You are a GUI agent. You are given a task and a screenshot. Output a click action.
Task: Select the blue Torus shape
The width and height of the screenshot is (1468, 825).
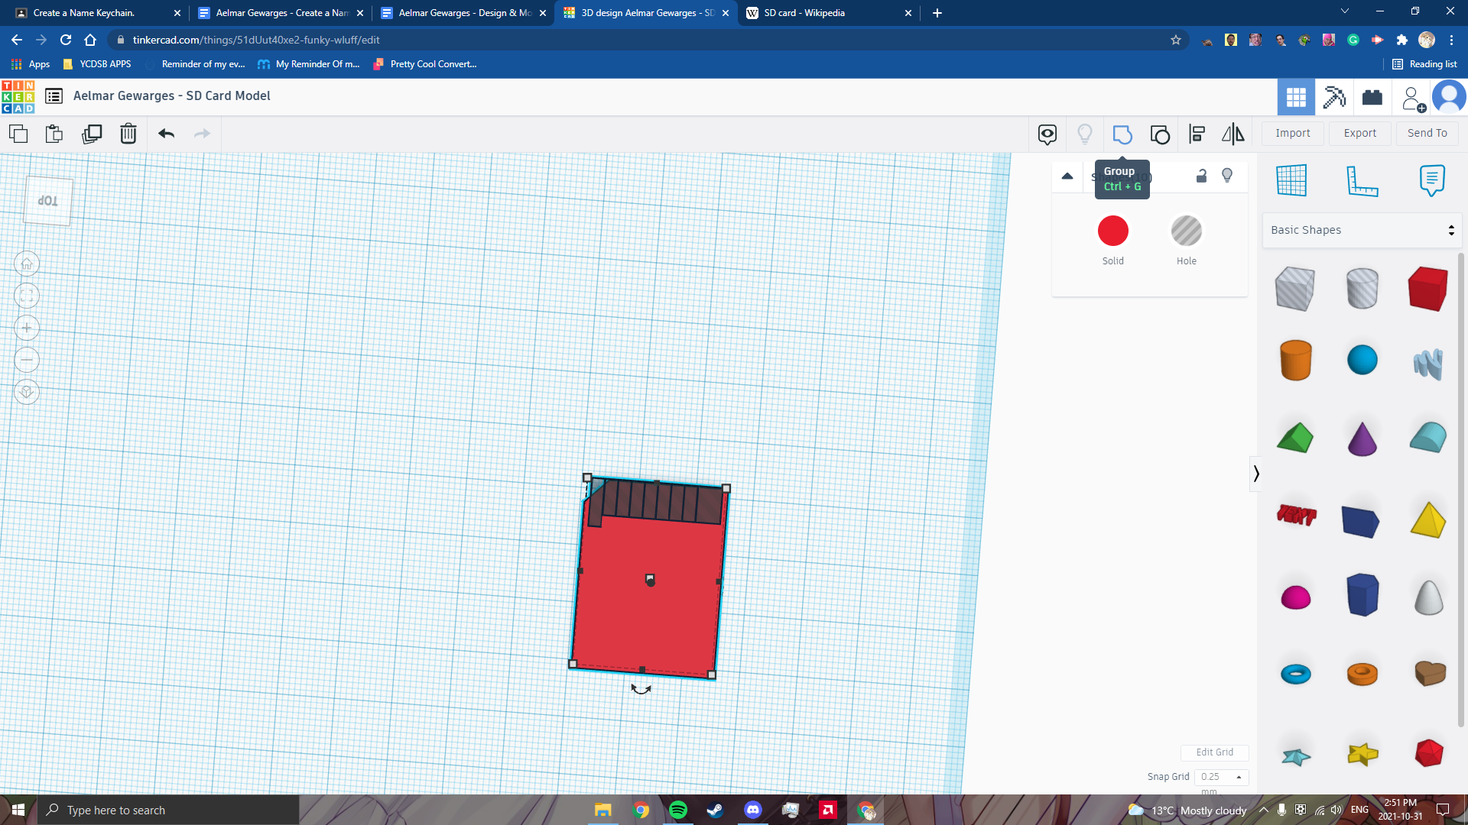click(x=1295, y=674)
